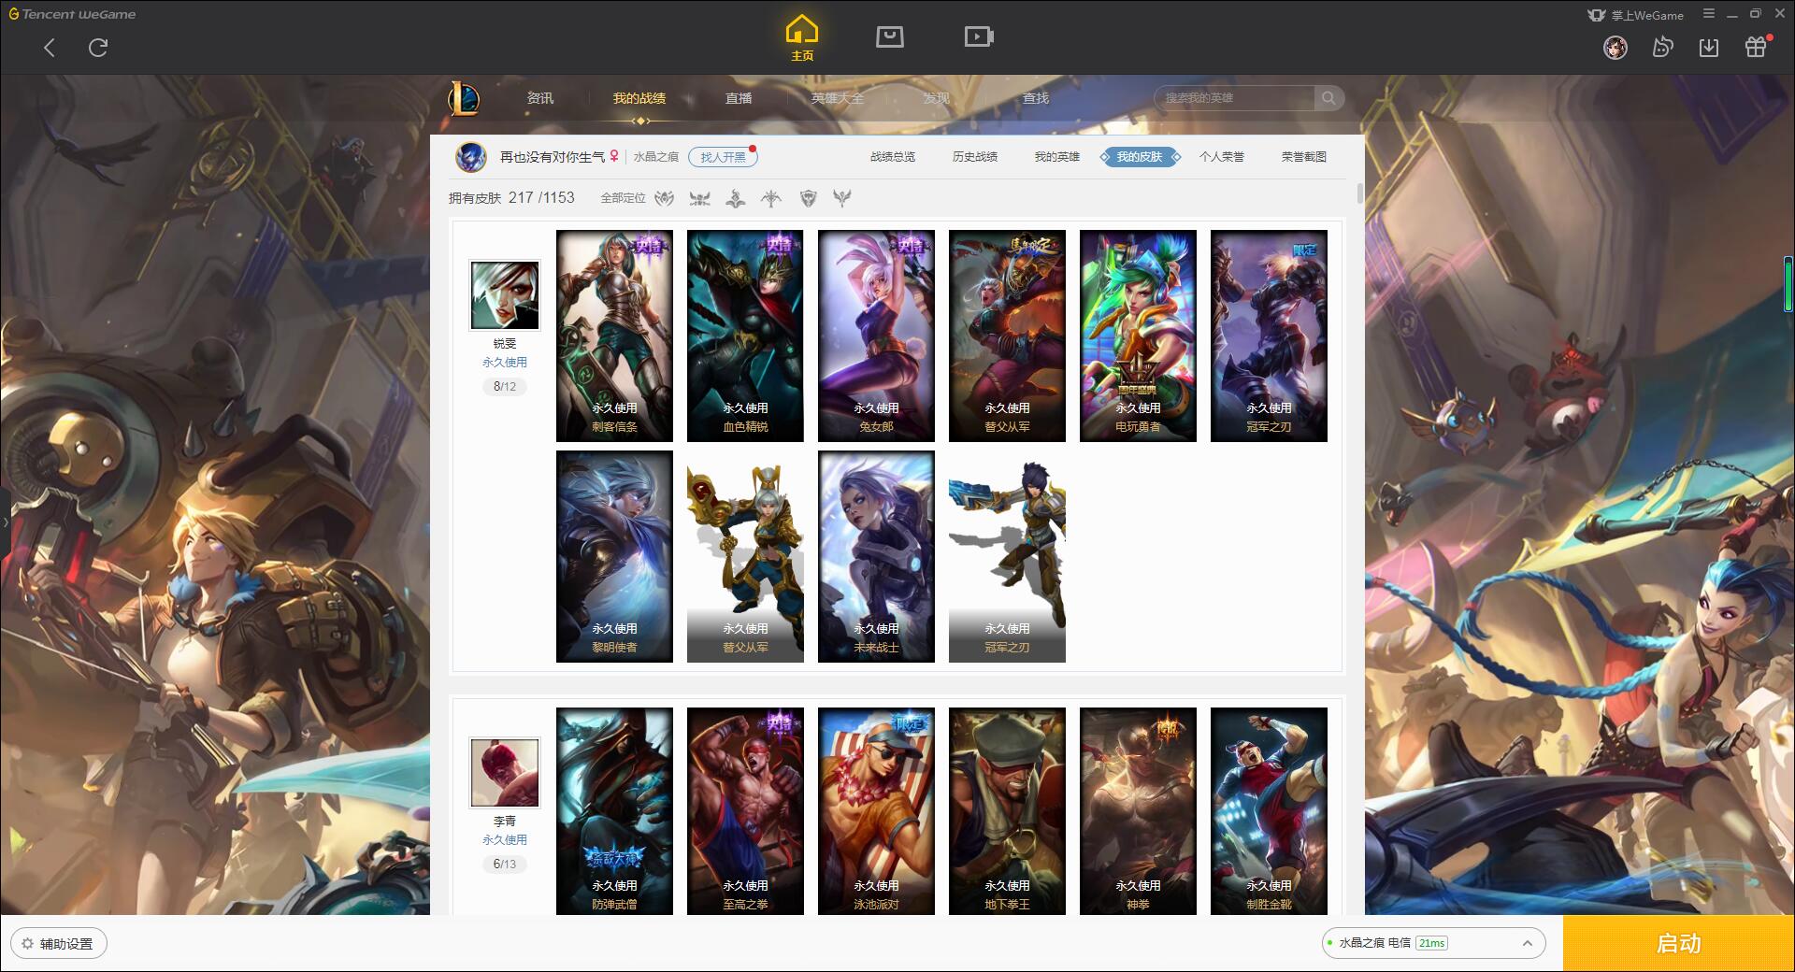Open the 黎明使者 skin card

point(614,556)
